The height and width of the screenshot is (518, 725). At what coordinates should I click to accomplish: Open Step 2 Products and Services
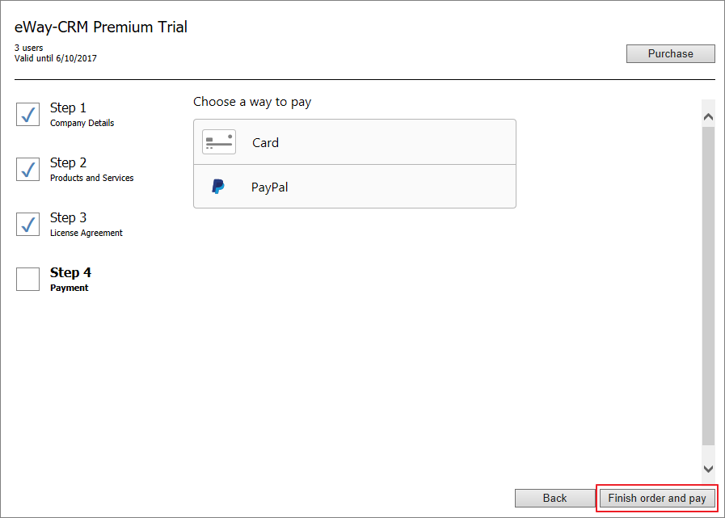click(91, 169)
